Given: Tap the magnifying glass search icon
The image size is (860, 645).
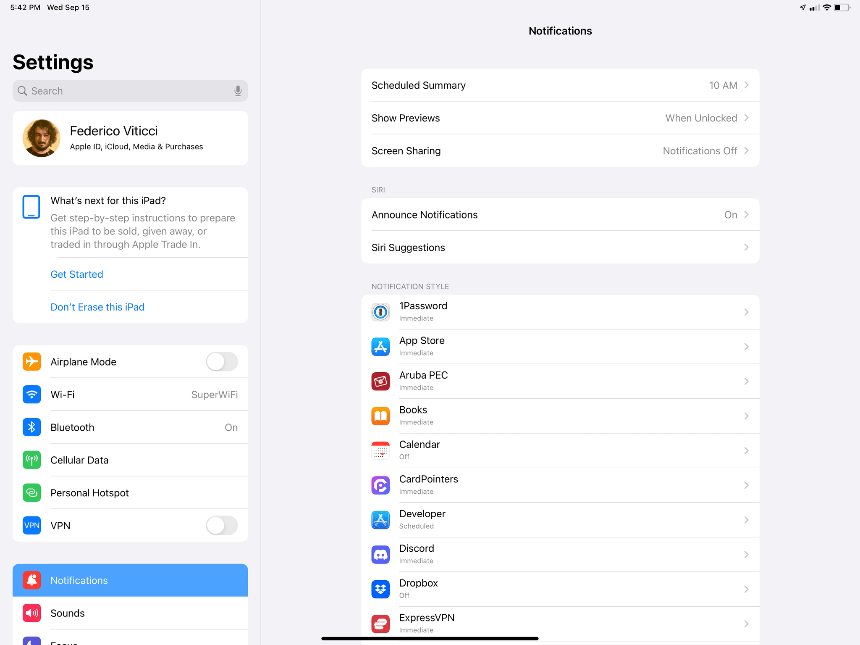Looking at the screenshot, I should 22,91.
